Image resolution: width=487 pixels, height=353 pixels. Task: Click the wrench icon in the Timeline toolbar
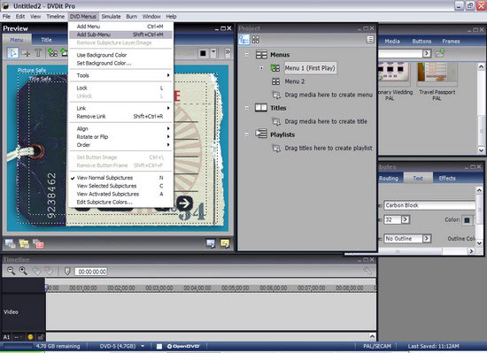367,271
